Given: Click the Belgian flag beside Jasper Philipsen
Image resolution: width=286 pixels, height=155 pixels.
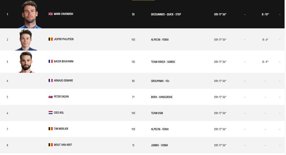Looking at the screenshot, I should pos(50,39).
